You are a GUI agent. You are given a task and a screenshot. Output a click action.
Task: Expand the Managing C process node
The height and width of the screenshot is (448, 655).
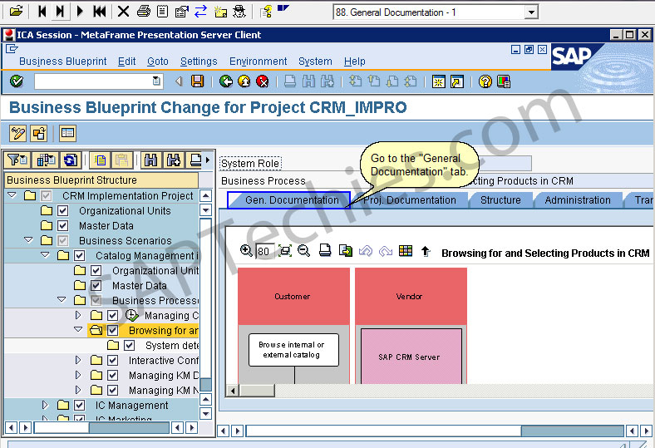point(77,315)
